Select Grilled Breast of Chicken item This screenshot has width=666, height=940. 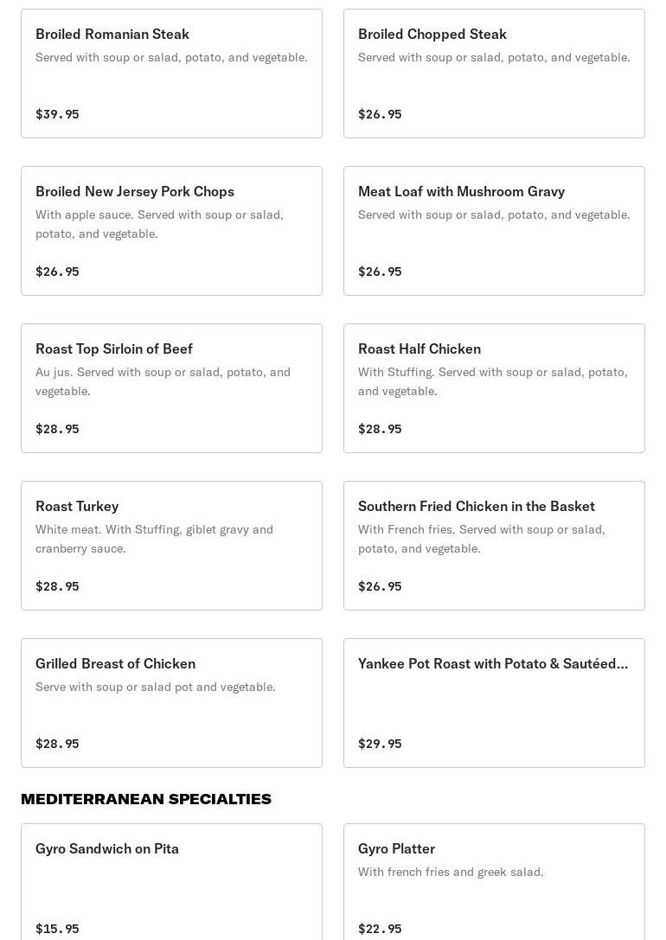pyautogui.click(x=171, y=703)
